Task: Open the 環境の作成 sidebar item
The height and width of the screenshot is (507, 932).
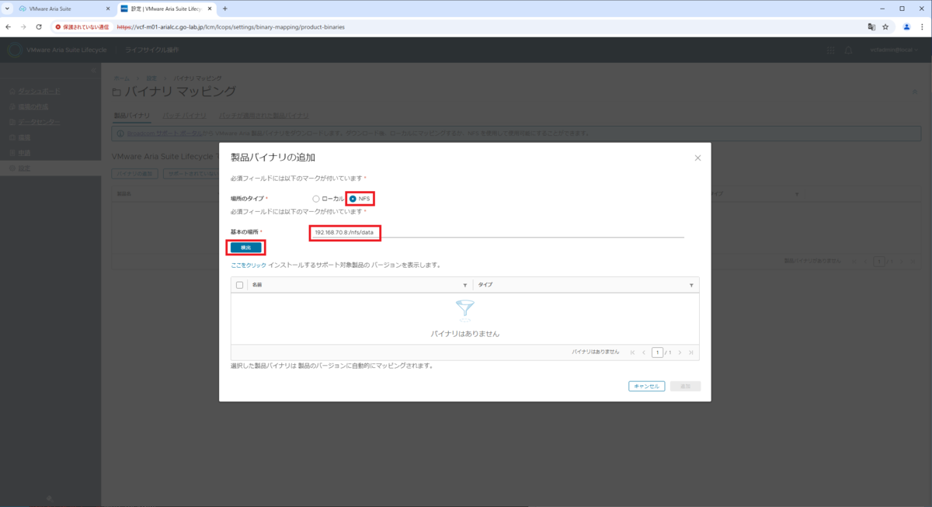Action: 33,106
